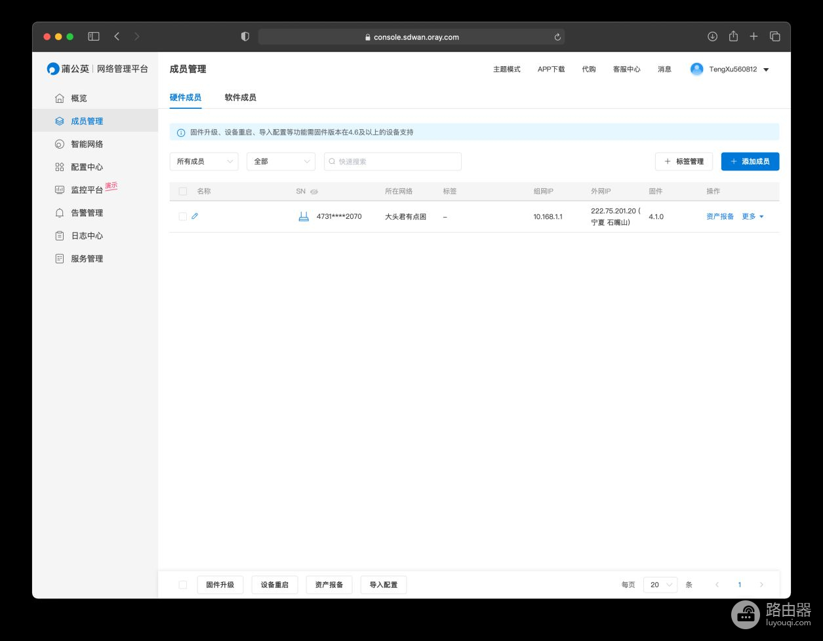The height and width of the screenshot is (641, 823).
Task: Check the select-all checkbox in table header
Action: coord(183,191)
